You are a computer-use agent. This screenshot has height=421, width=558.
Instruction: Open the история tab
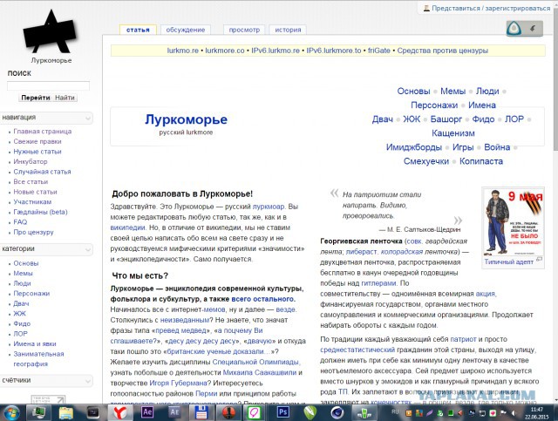point(288,30)
